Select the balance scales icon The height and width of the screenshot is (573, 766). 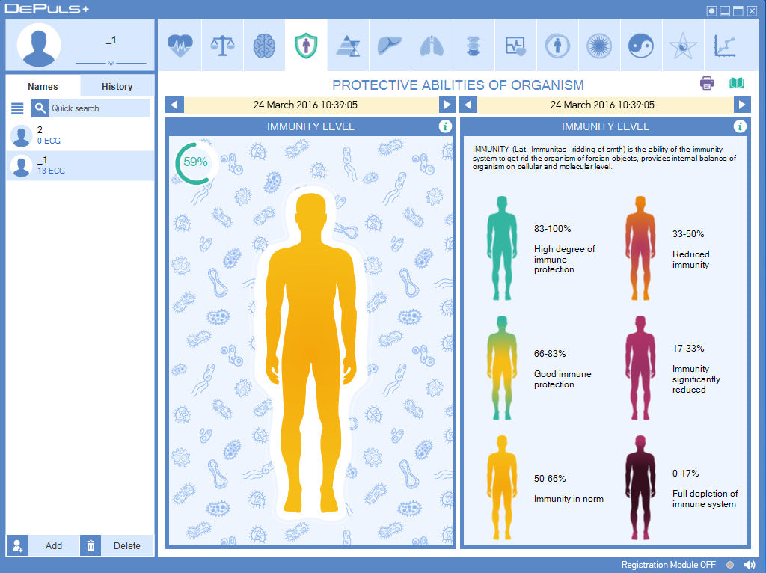(x=221, y=46)
